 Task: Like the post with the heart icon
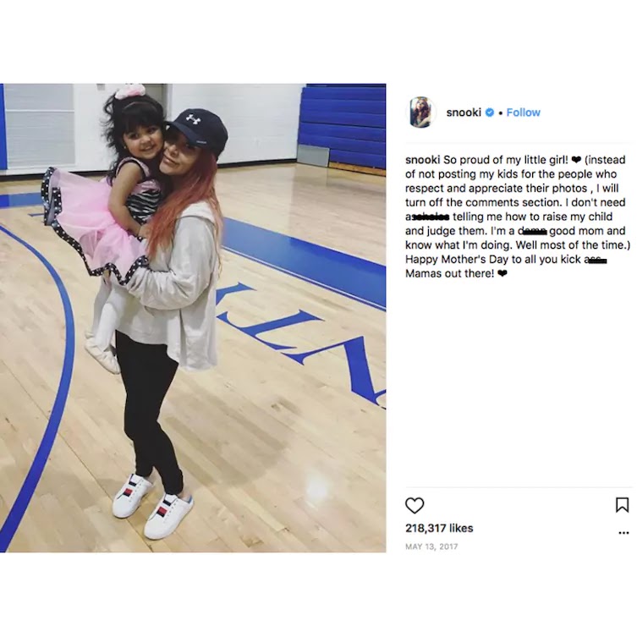pos(415,505)
